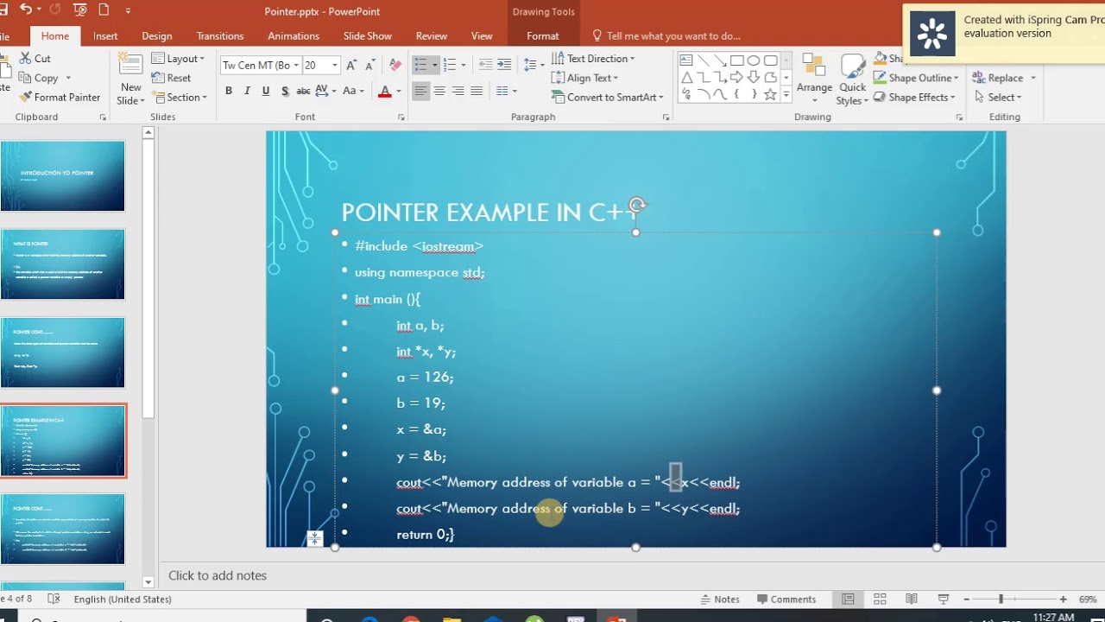The image size is (1105, 622).
Task: Open the Comments pane button
Action: coord(786,599)
